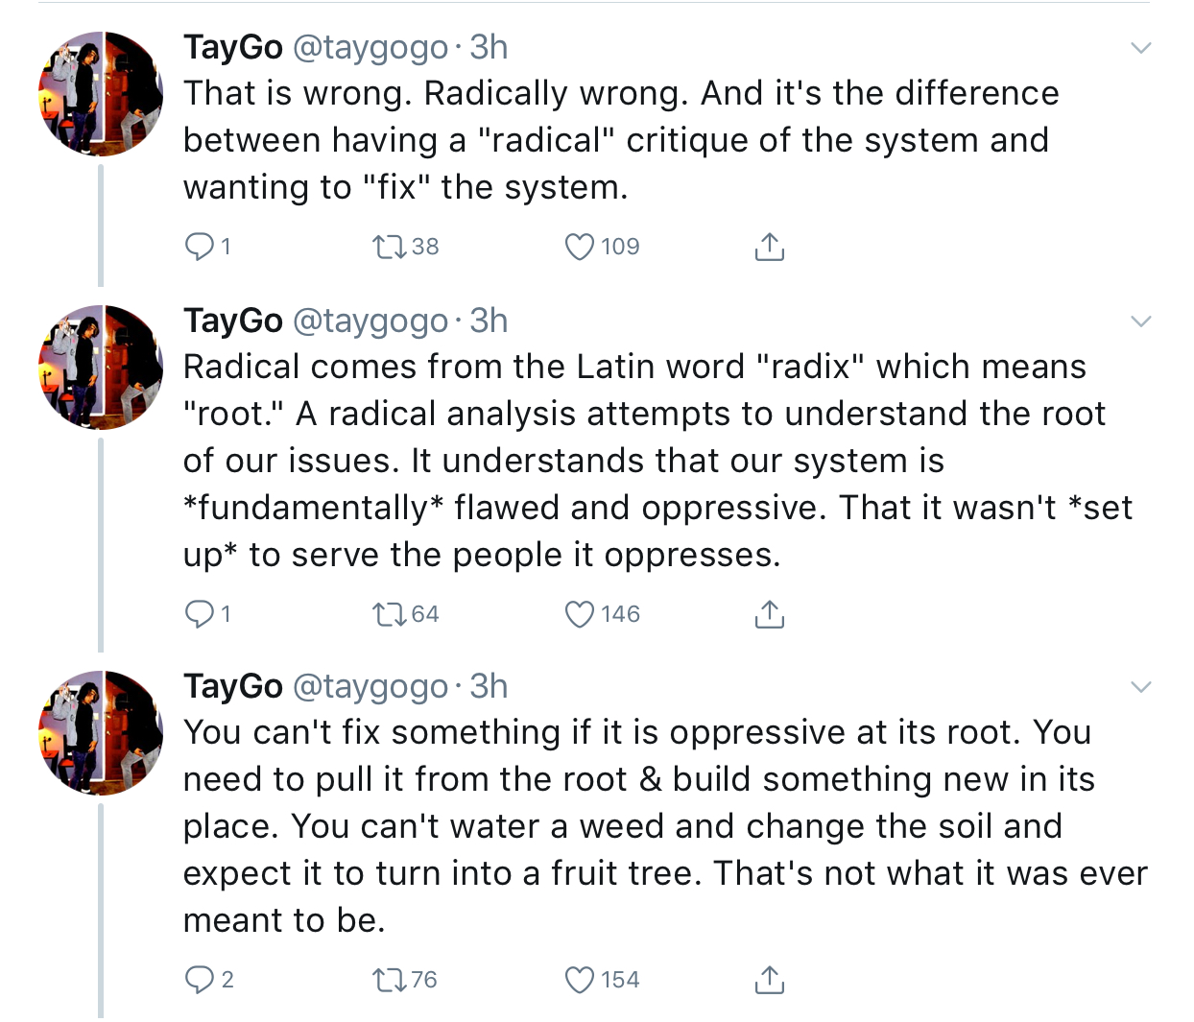Like the tweet with 146 likes
The image size is (1194, 1022).
[580, 614]
